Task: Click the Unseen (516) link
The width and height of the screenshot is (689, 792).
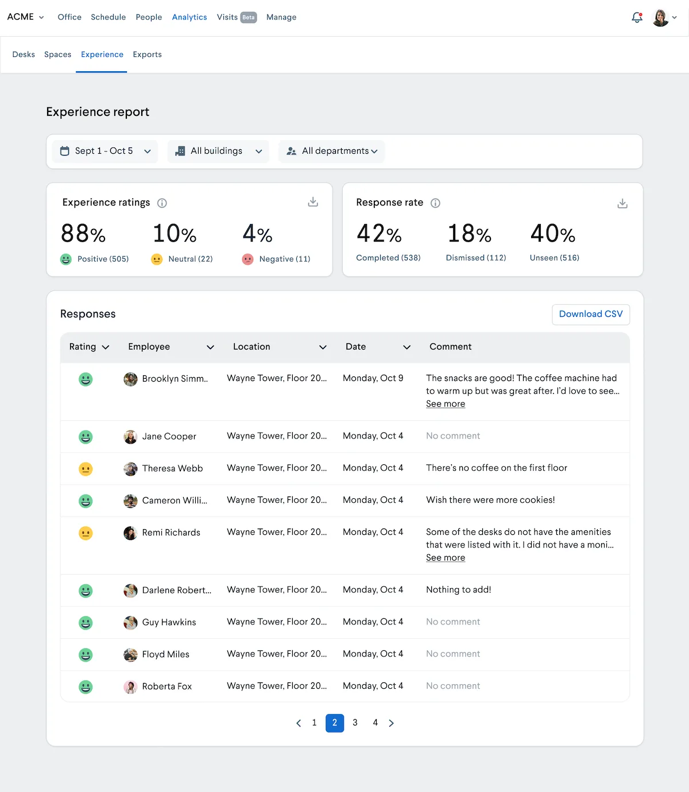Action: 555,258
